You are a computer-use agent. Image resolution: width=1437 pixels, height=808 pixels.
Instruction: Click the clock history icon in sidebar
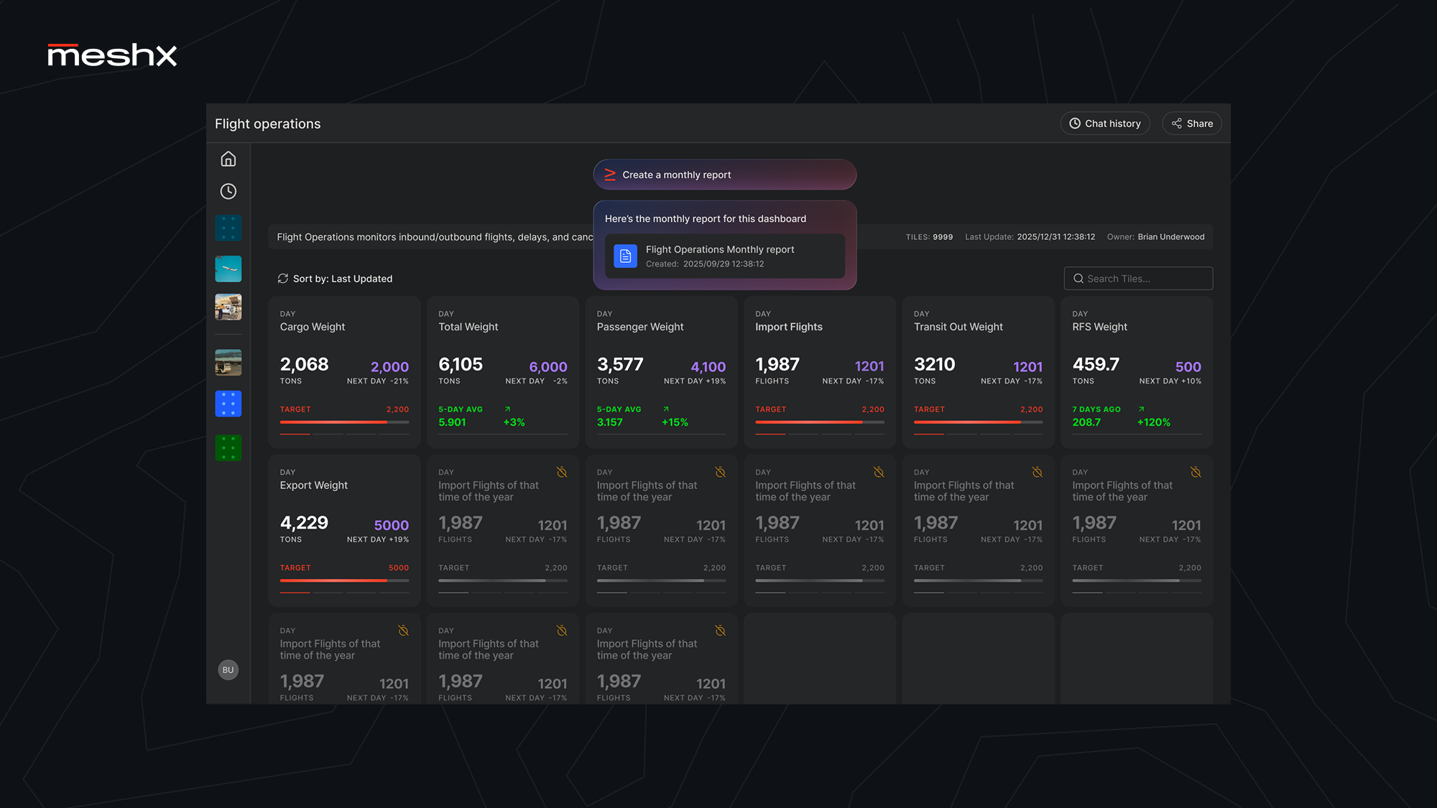(x=228, y=191)
